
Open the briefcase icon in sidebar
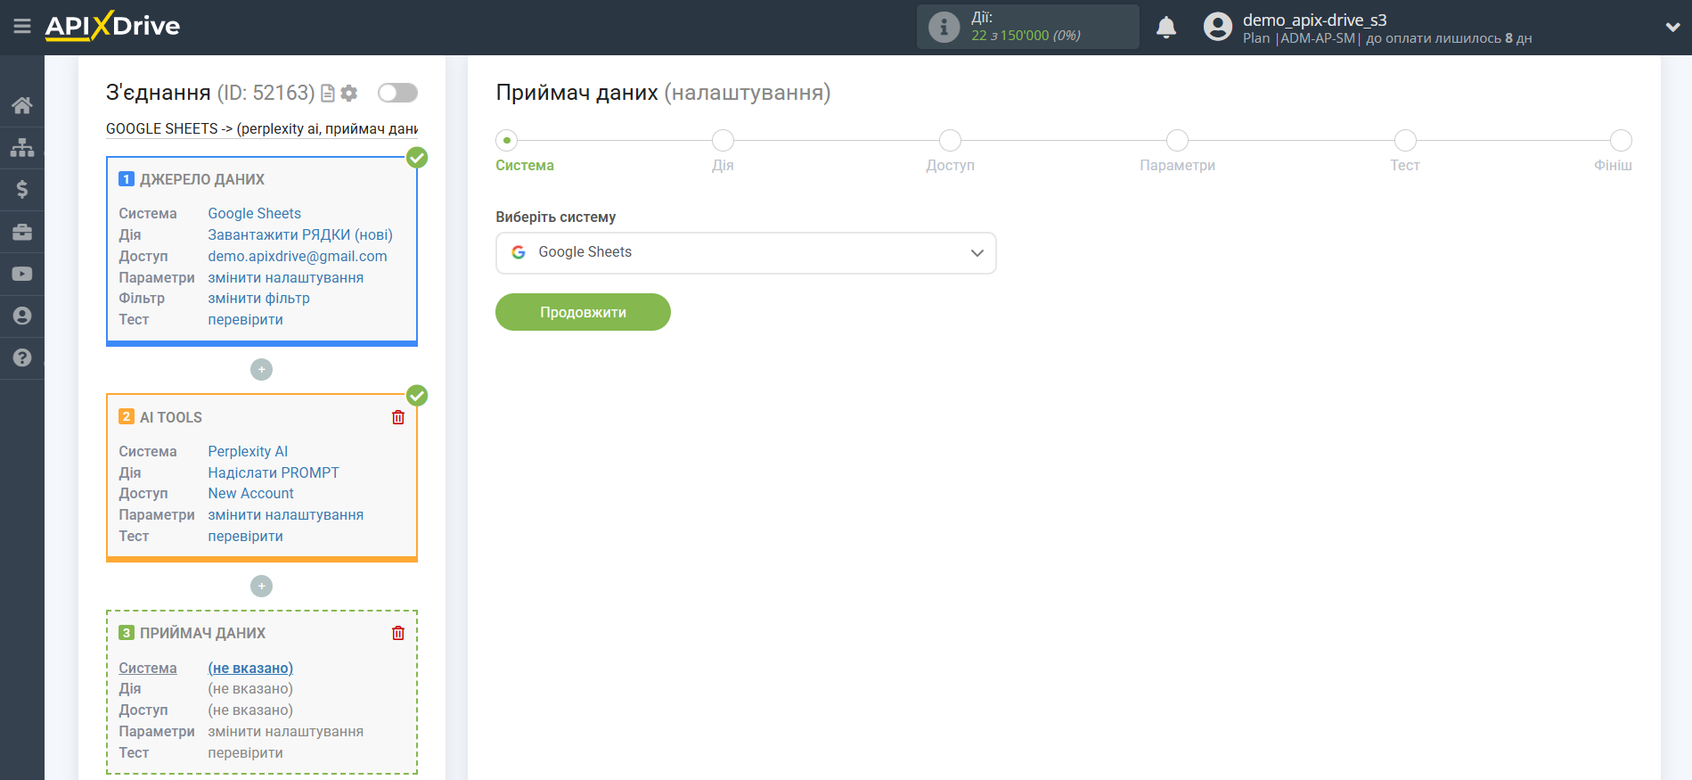click(x=22, y=232)
